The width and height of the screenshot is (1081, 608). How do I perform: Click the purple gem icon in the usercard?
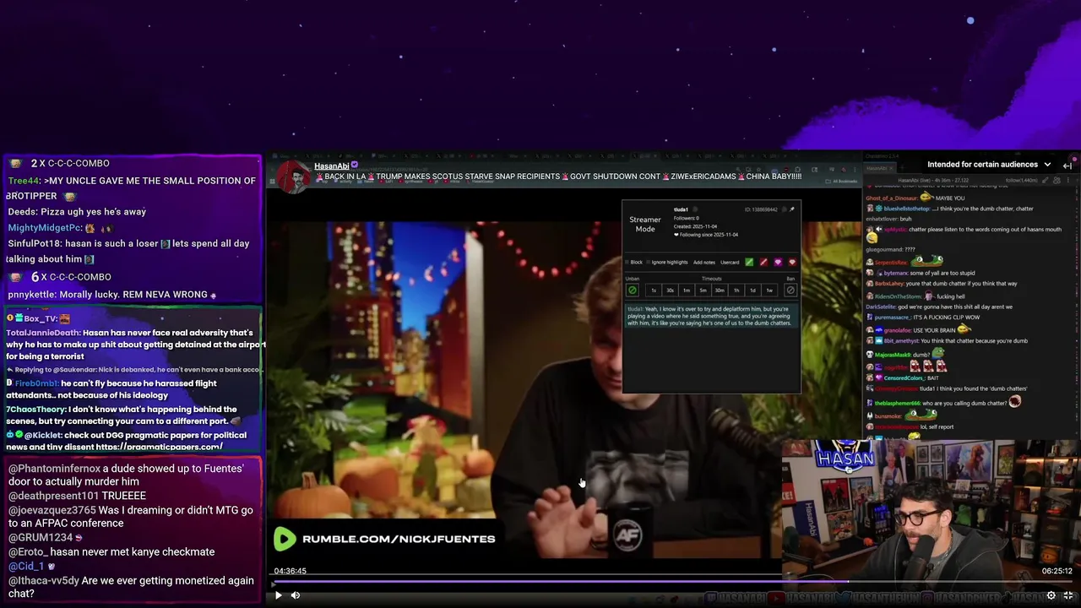click(x=778, y=262)
